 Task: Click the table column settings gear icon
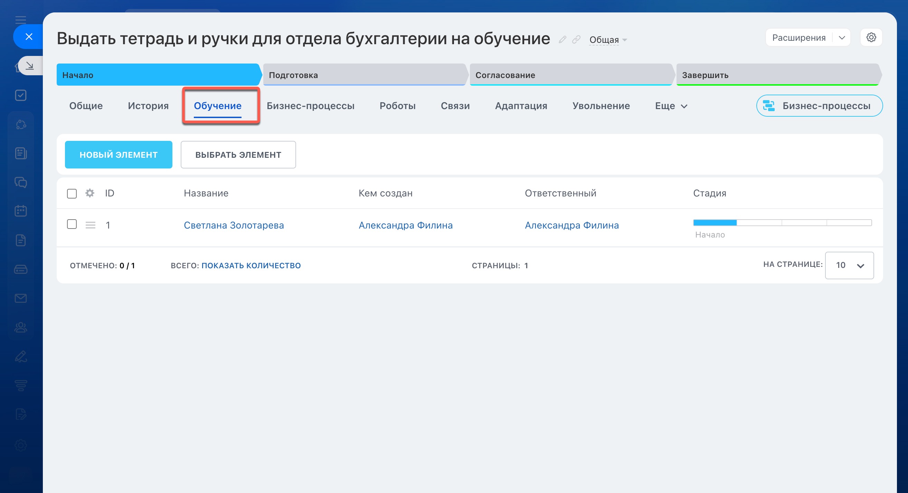pos(90,193)
